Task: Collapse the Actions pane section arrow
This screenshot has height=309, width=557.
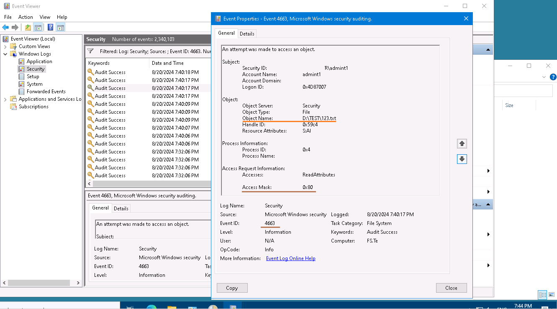Action: 488,50
